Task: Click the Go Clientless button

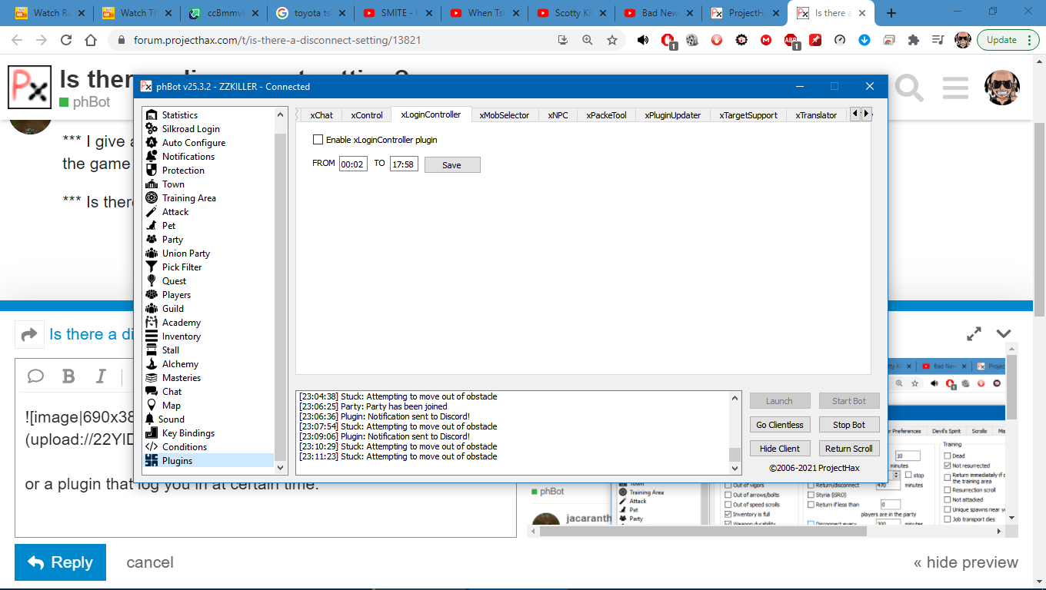Action: tap(779, 425)
